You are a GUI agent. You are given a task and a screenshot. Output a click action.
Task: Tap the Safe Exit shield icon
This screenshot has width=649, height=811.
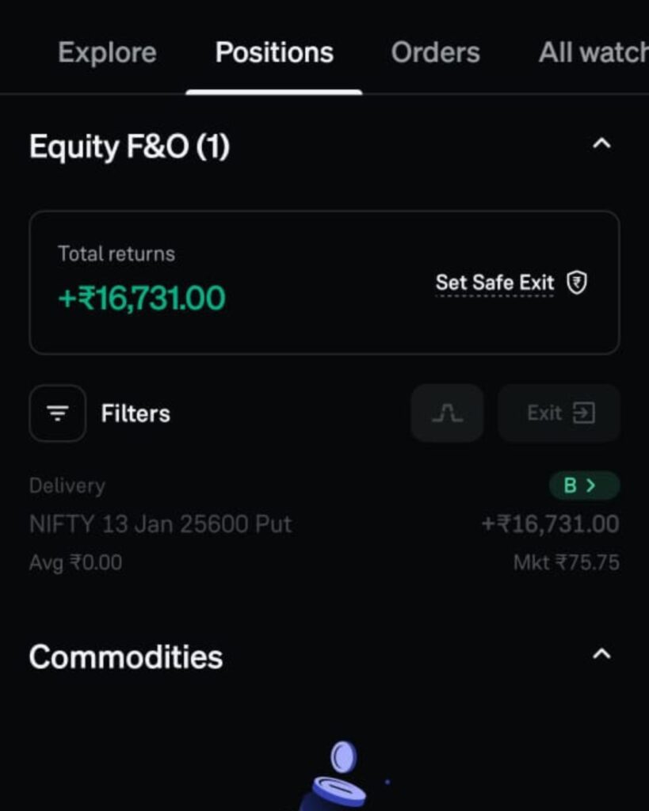[x=577, y=283]
